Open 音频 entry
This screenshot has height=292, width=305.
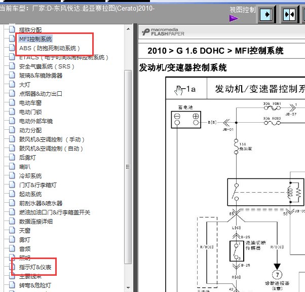(x=25, y=249)
